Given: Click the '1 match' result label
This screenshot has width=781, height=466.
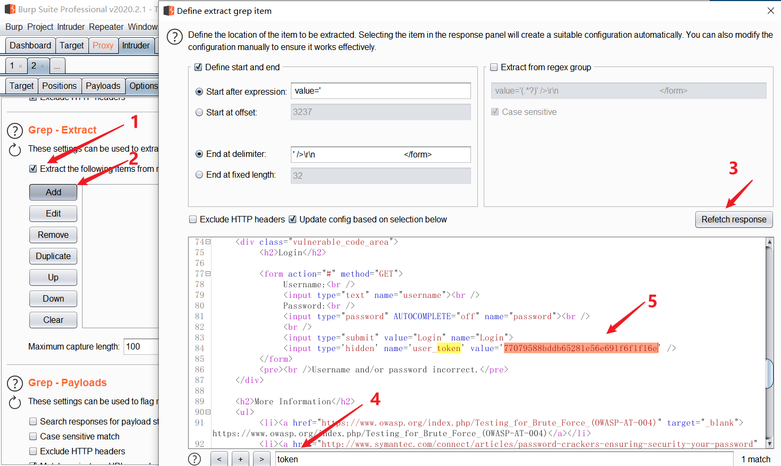Looking at the screenshot, I should [755, 459].
